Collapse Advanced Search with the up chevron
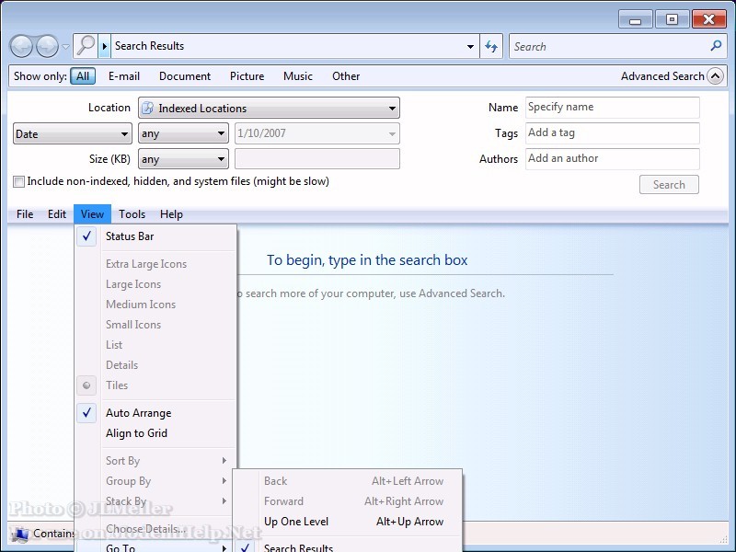The height and width of the screenshot is (552, 736). pos(715,76)
